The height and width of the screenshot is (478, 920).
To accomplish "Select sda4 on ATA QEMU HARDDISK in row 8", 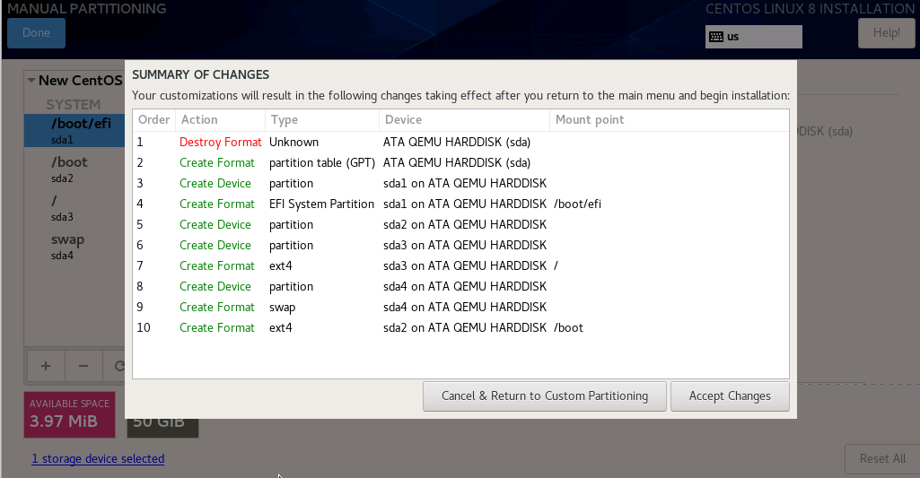I will click(465, 287).
